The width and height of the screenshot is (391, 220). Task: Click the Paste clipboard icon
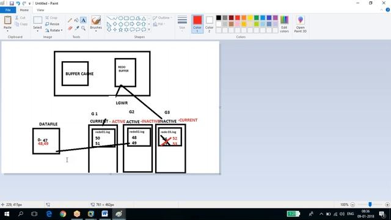7,20
